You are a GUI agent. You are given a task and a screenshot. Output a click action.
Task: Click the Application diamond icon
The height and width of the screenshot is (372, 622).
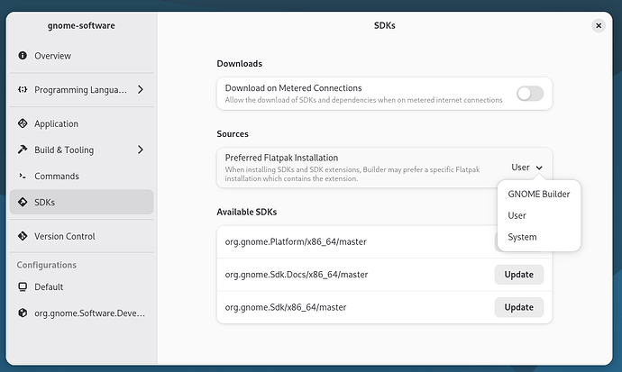point(23,123)
